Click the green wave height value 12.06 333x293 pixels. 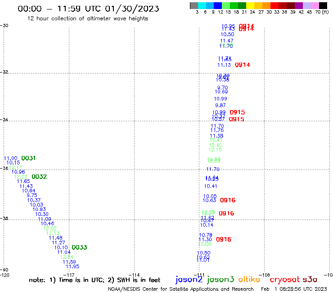point(205,244)
